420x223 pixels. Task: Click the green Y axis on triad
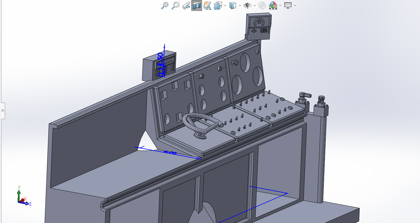[19, 192]
